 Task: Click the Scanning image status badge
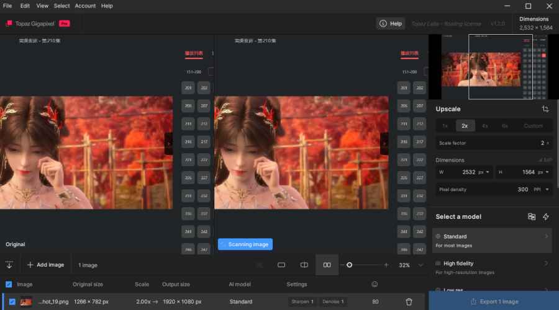(x=245, y=244)
